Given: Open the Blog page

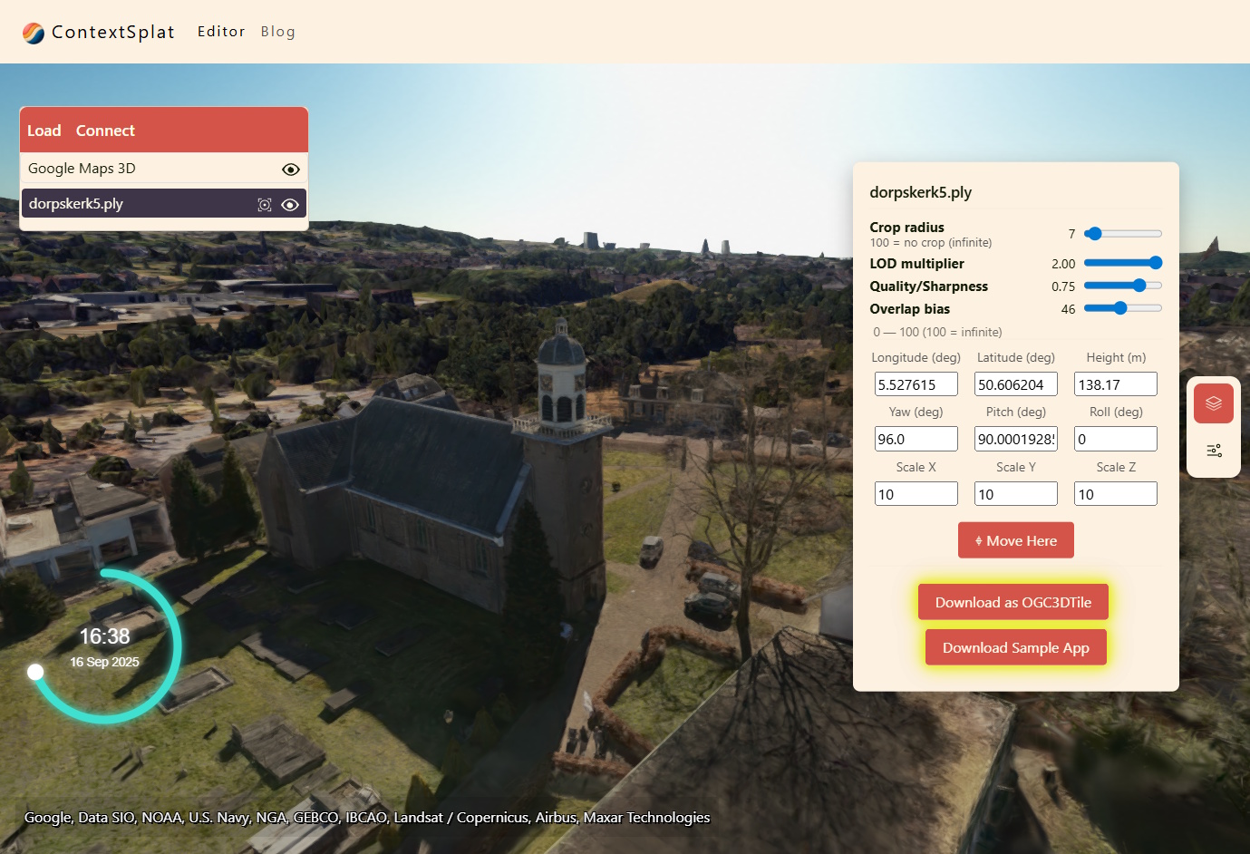Looking at the screenshot, I should tap(277, 32).
